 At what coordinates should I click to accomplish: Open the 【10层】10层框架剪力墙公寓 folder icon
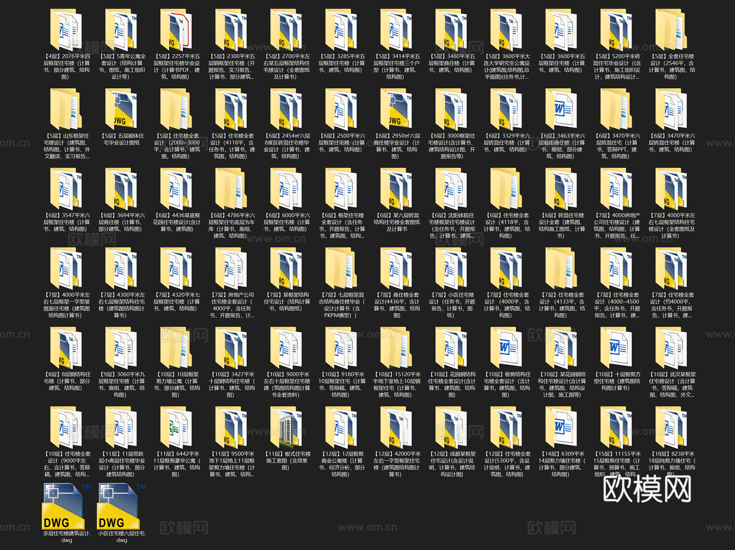pyautogui.click(x=176, y=349)
